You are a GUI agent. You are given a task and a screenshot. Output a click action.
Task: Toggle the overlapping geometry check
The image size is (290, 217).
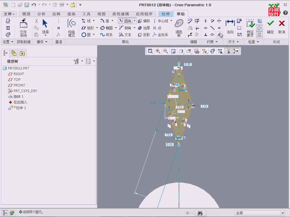(x=259, y=35)
